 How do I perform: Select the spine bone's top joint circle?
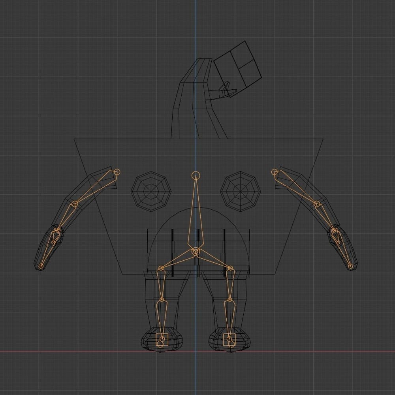[x=196, y=175]
